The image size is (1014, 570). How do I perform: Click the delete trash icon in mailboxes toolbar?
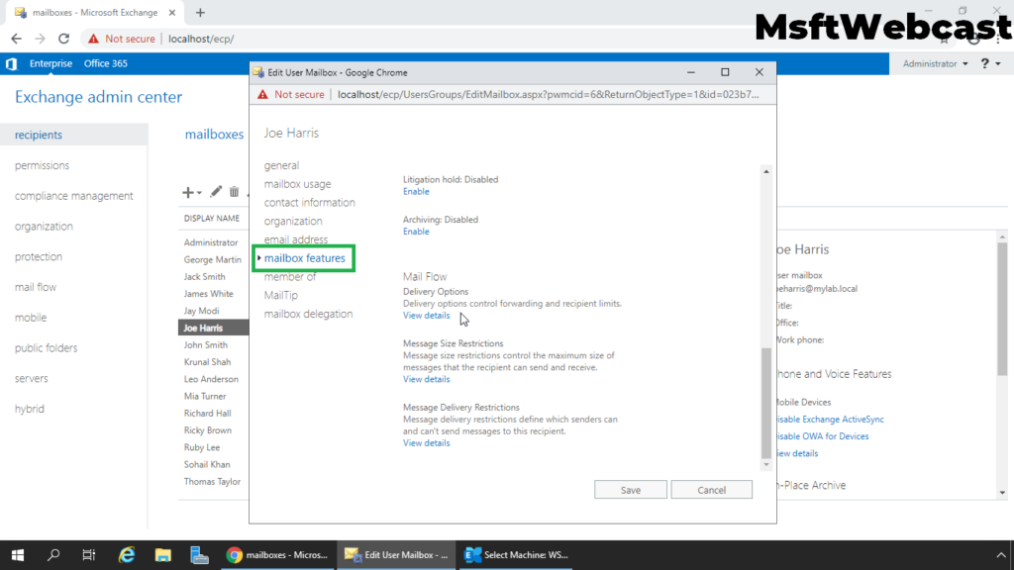234,191
